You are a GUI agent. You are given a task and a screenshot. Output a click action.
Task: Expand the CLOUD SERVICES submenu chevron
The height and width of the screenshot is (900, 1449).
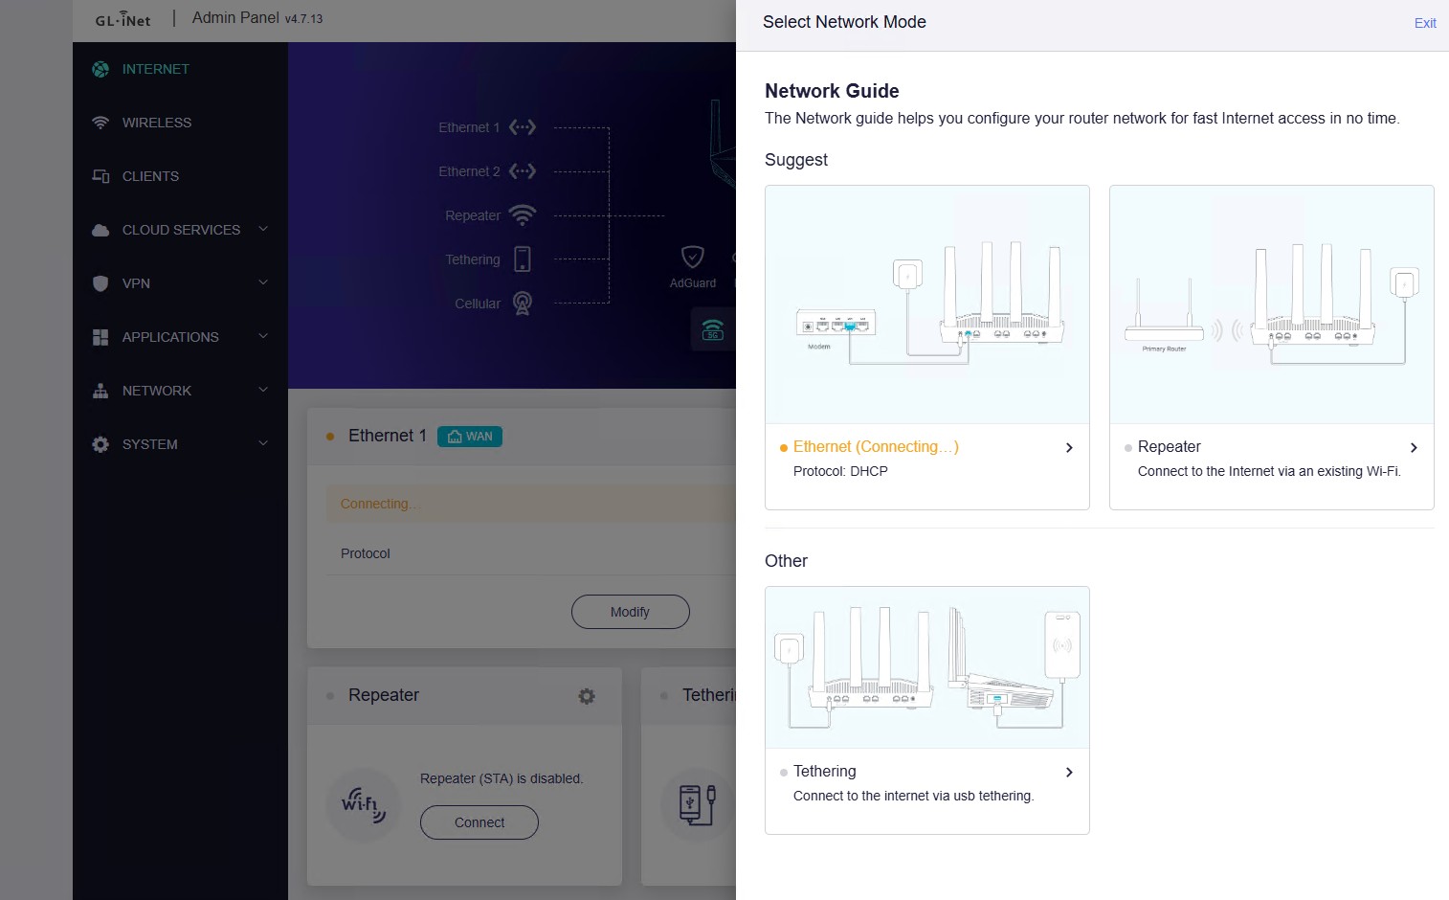point(263,229)
